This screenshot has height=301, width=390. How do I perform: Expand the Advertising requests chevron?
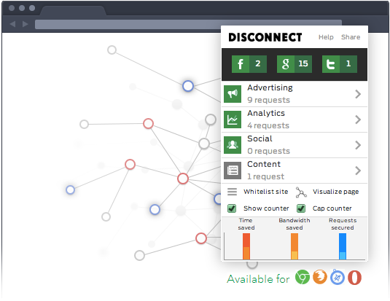coord(358,94)
